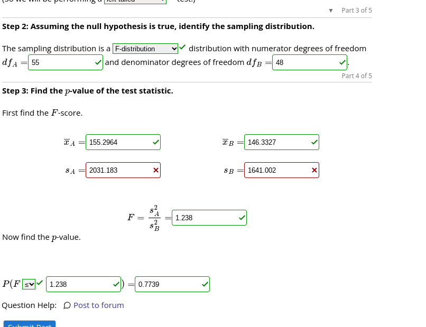Click the checkmark after the F-distribution dropdown
The height and width of the screenshot is (327, 426).
(x=182, y=46)
